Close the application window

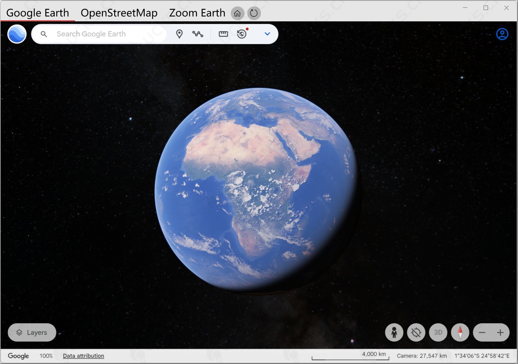click(x=507, y=8)
